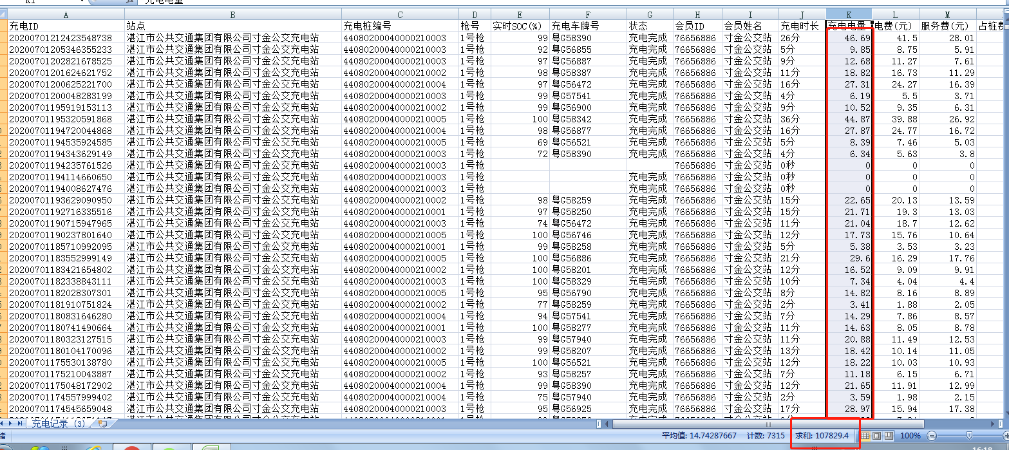Select column L header
The width and height of the screenshot is (1009, 450).
tap(896, 14)
